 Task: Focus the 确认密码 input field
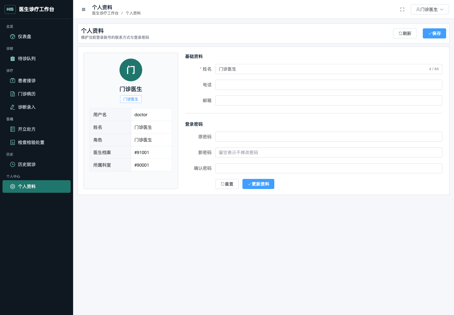coord(329,168)
